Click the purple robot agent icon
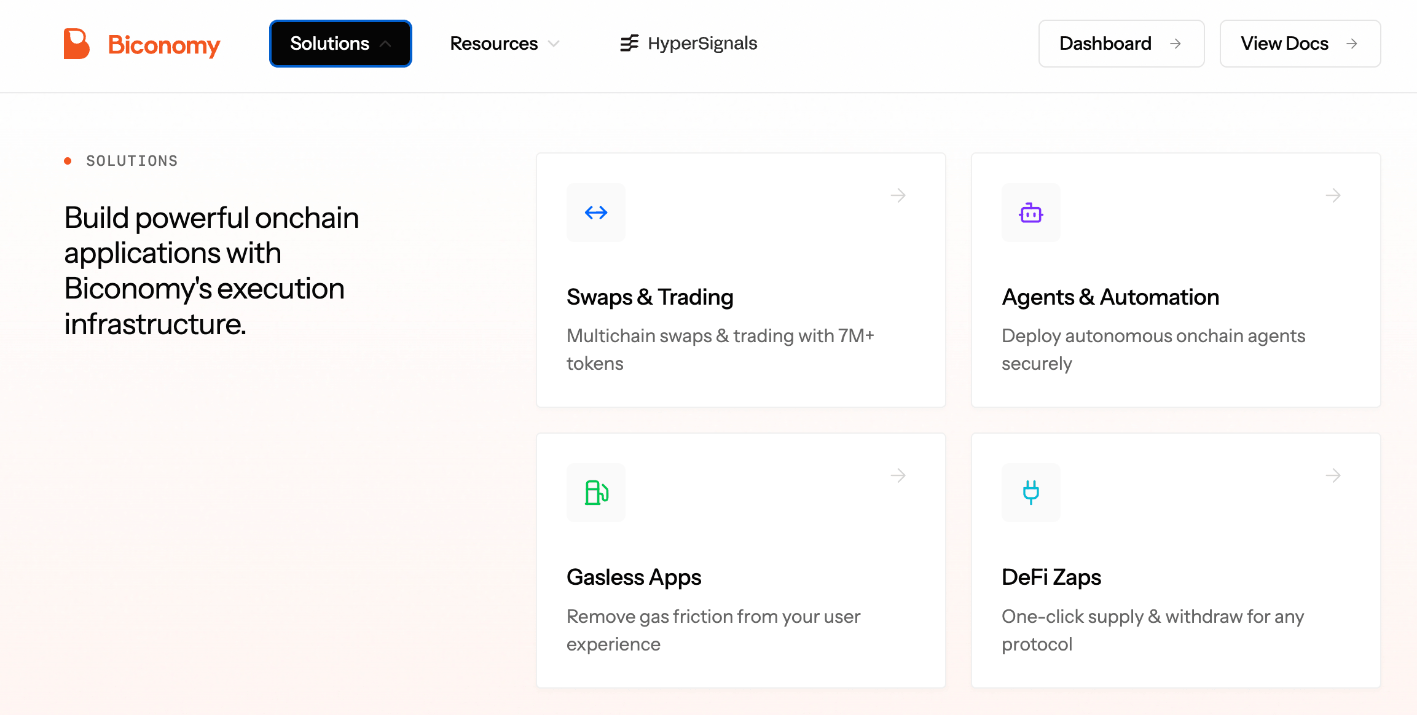 (1031, 213)
